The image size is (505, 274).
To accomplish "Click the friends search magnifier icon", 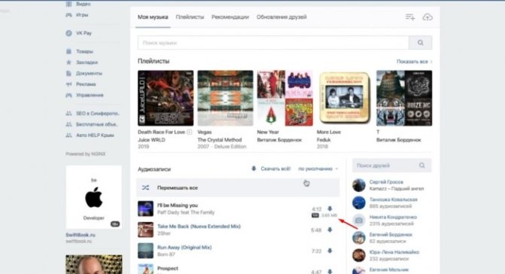I will [x=422, y=166].
